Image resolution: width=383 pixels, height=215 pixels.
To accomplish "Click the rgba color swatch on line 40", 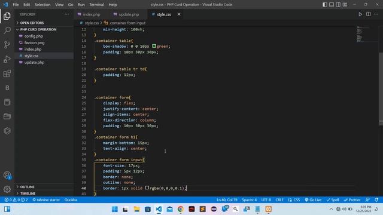I will (x=147, y=188).
